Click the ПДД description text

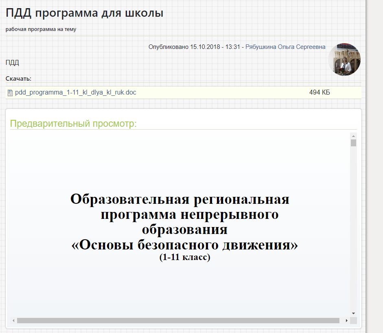[x=12, y=63]
